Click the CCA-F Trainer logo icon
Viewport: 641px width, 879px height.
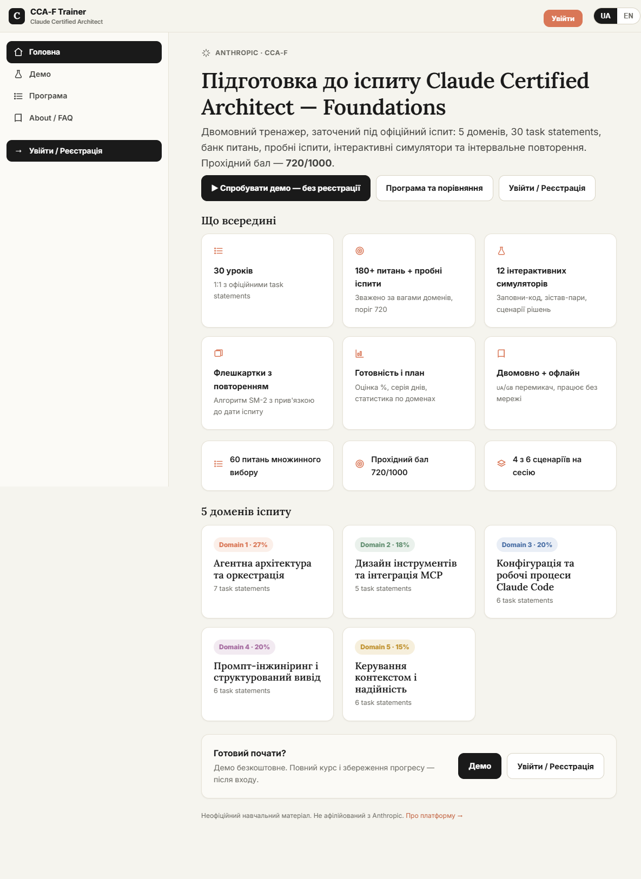coord(17,16)
